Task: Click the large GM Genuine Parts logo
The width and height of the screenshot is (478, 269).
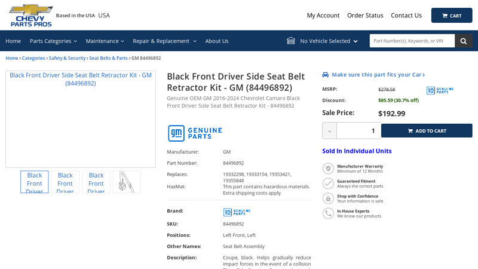Action: pos(195,133)
